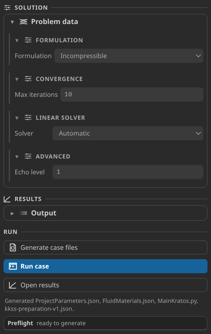Click the Max iterations label
The height and width of the screenshot is (334, 211).
point(36,95)
